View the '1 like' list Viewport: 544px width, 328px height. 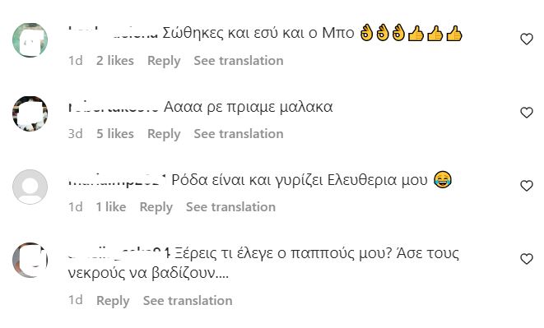111,207
